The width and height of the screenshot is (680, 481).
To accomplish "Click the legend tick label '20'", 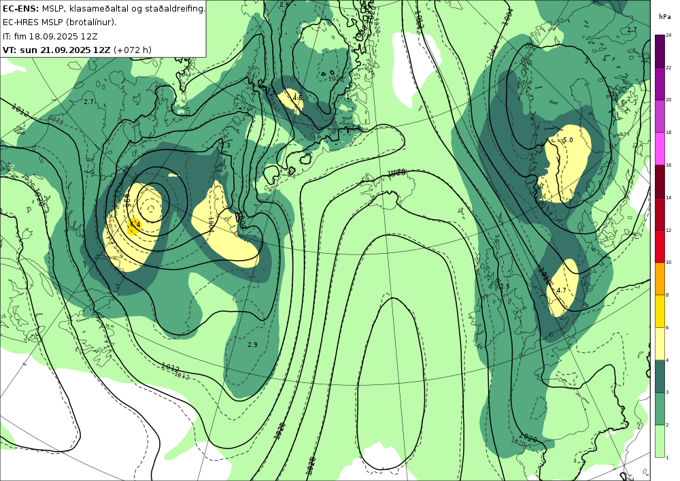I will pos(668,100).
